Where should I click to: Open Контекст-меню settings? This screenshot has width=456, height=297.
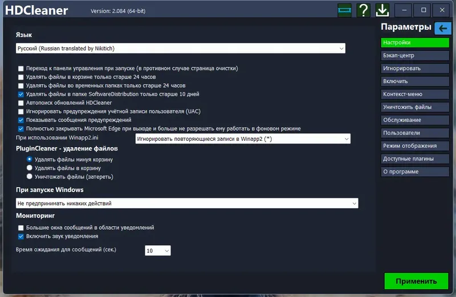click(415, 94)
